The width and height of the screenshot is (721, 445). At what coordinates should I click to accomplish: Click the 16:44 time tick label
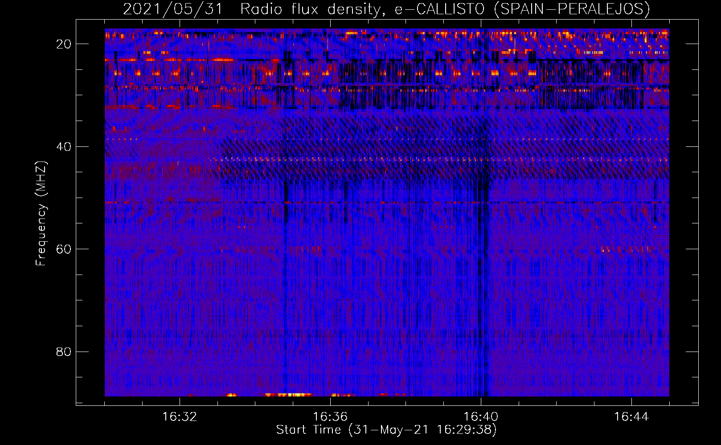click(x=631, y=417)
